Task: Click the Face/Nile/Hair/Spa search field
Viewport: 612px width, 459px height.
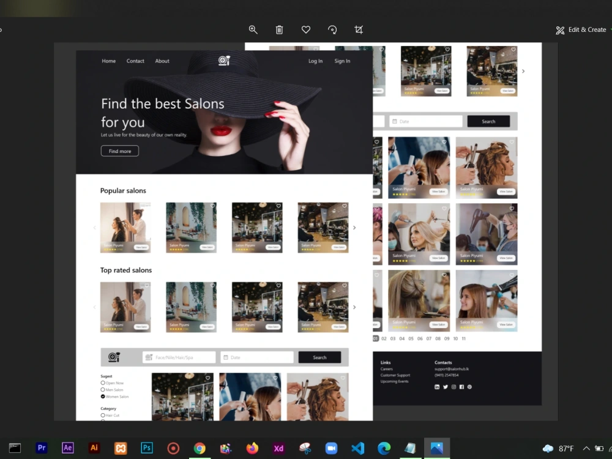Action: click(179, 357)
